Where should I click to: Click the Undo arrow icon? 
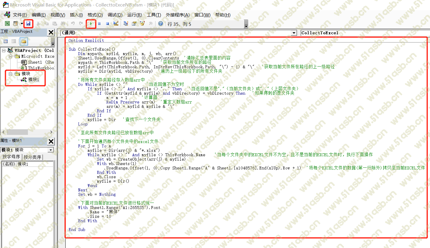click(x=73, y=23)
